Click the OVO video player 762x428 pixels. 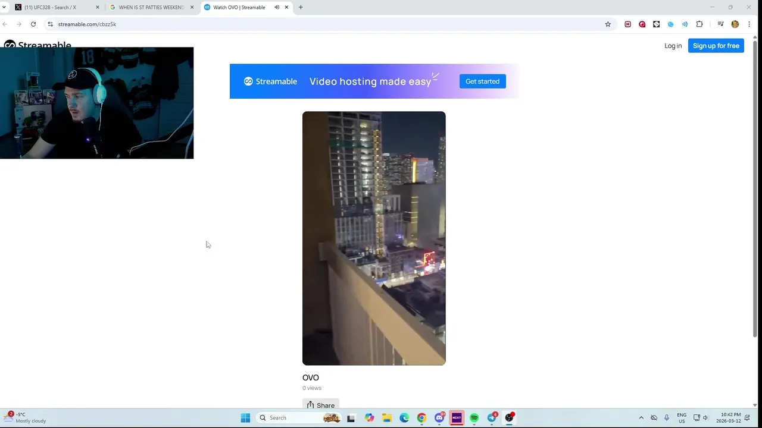[374, 238]
